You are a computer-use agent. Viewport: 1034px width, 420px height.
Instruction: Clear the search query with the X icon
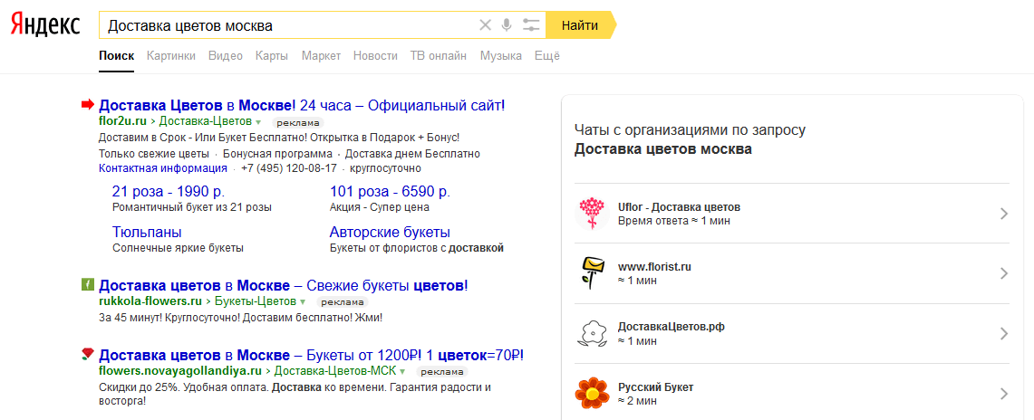[x=486, y=25]
